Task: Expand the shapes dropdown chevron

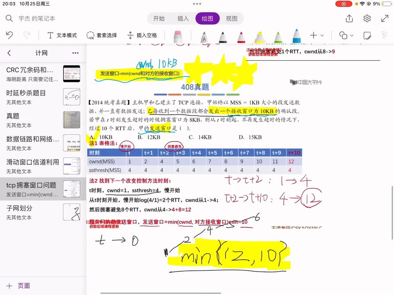Action: (351, 36)
